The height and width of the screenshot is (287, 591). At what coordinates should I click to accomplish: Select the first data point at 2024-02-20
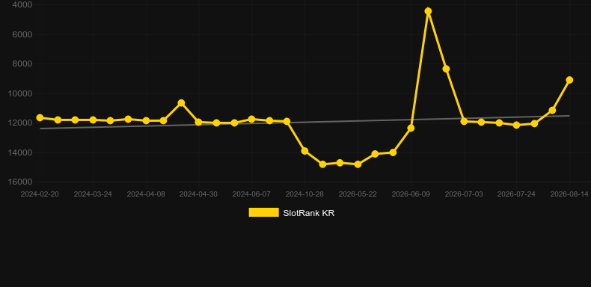coord(40,118)
